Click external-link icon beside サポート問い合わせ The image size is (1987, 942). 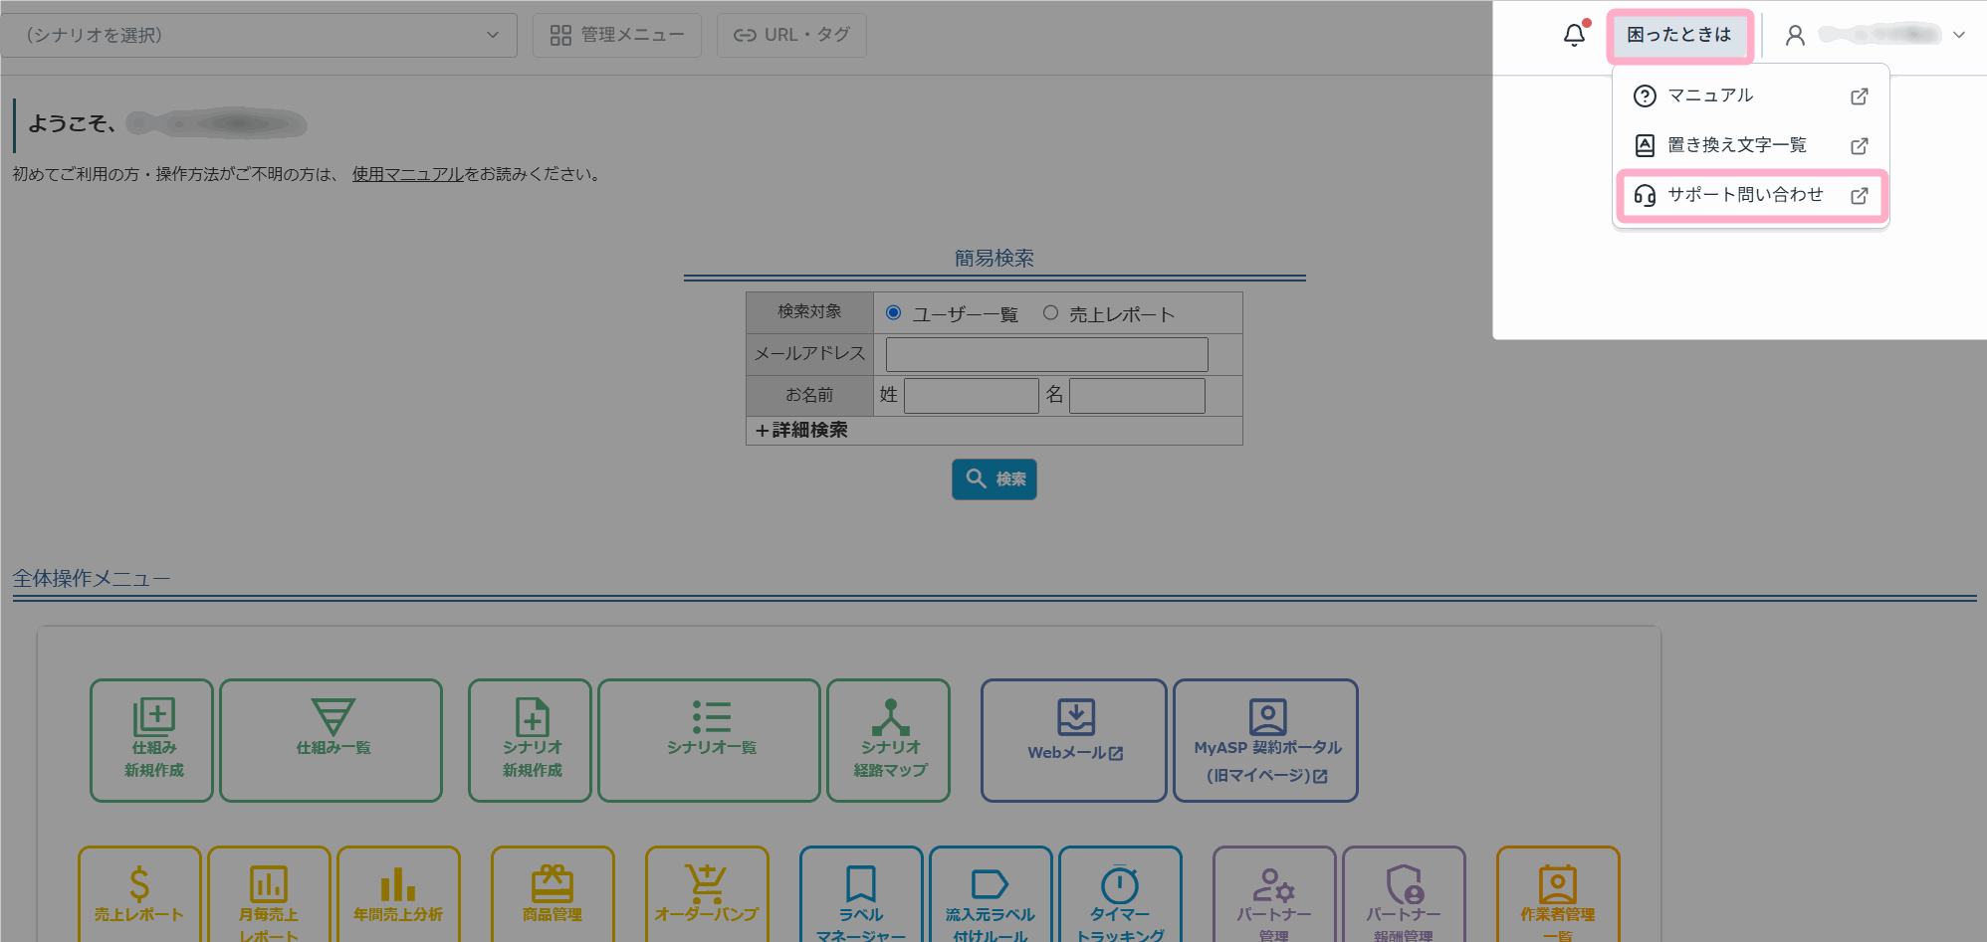[1859, 196]
